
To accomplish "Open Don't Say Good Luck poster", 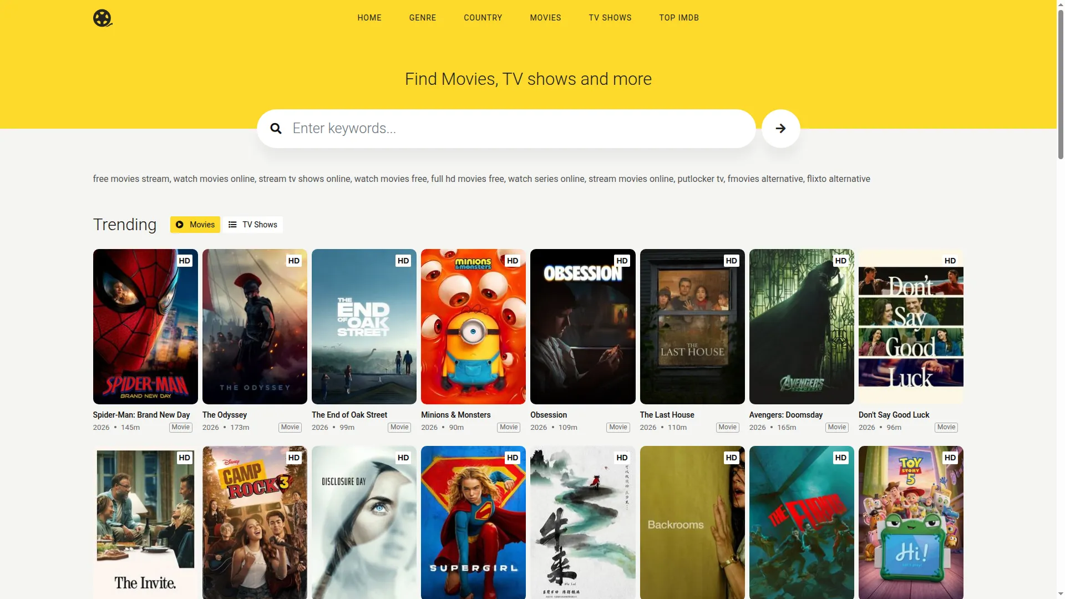I will tap(911, 327).
